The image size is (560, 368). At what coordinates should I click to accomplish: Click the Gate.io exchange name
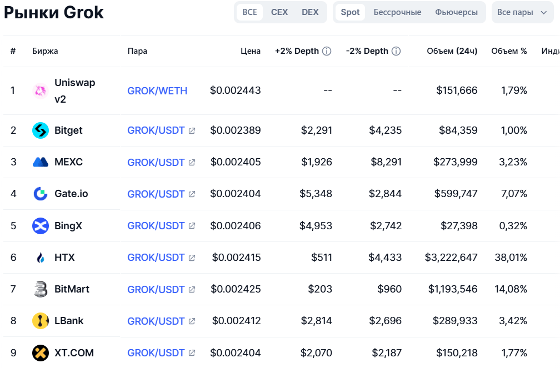[x=71, y=194]
